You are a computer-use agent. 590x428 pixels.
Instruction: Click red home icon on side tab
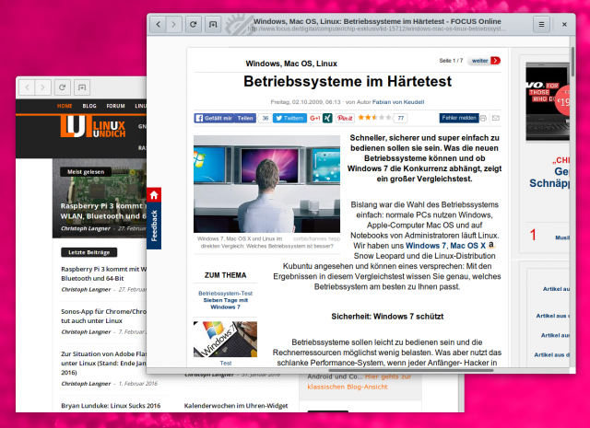point(154,194)
